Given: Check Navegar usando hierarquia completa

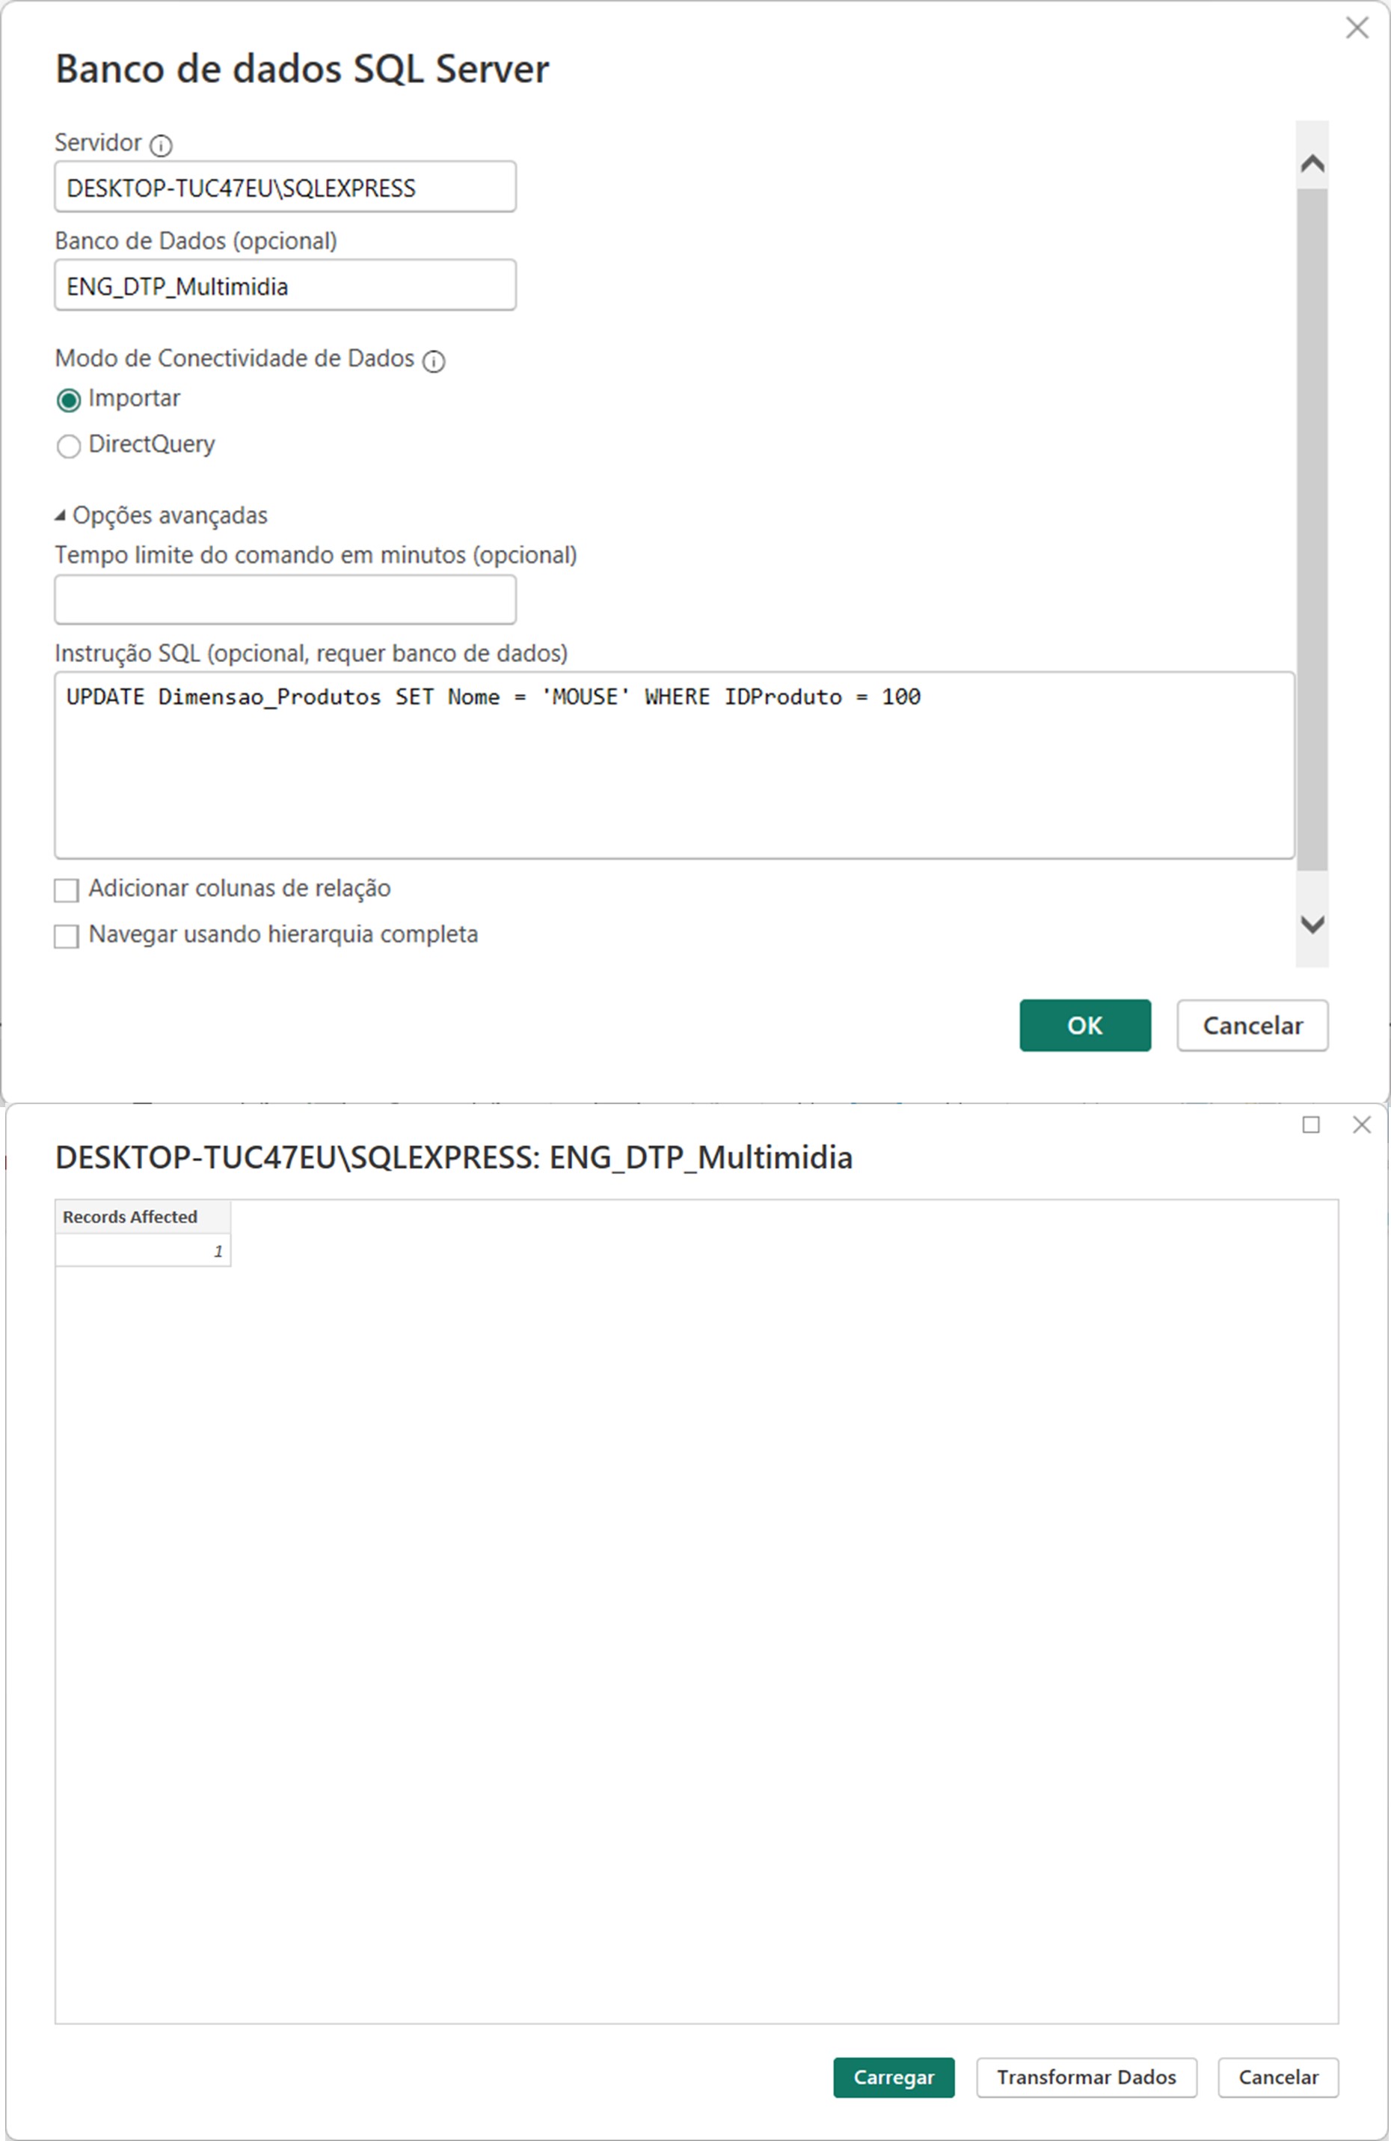Looking at the screenshot, I should [x=67, y=936].
